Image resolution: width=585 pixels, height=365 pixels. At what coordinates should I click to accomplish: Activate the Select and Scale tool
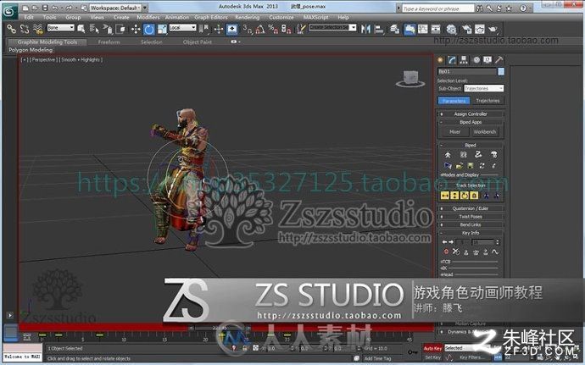click(162, 29)
